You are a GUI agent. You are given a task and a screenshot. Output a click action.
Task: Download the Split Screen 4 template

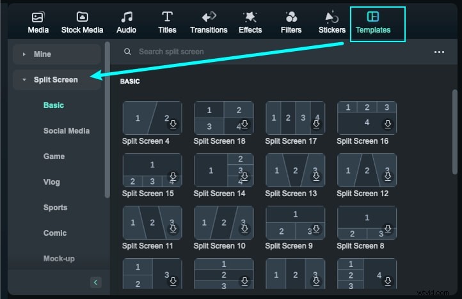[173, 125]
